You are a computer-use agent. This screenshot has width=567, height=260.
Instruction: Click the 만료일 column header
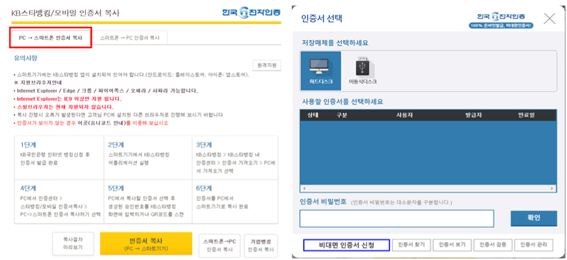coord(526,115)
